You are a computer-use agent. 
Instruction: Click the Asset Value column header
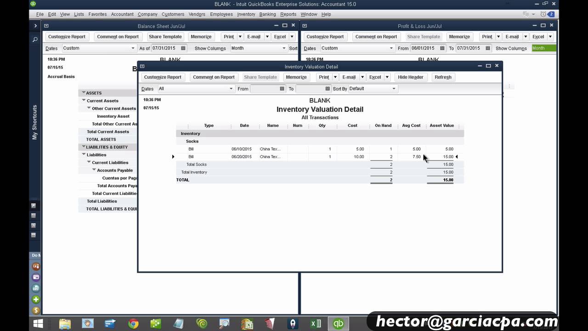pos(441,126)
